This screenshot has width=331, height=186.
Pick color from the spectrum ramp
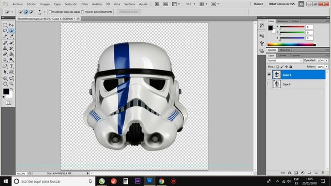click(292, 45)
